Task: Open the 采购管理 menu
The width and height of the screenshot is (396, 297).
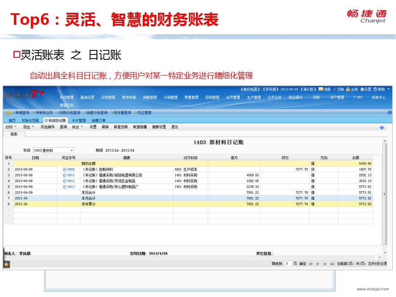Action: [108, 97]
